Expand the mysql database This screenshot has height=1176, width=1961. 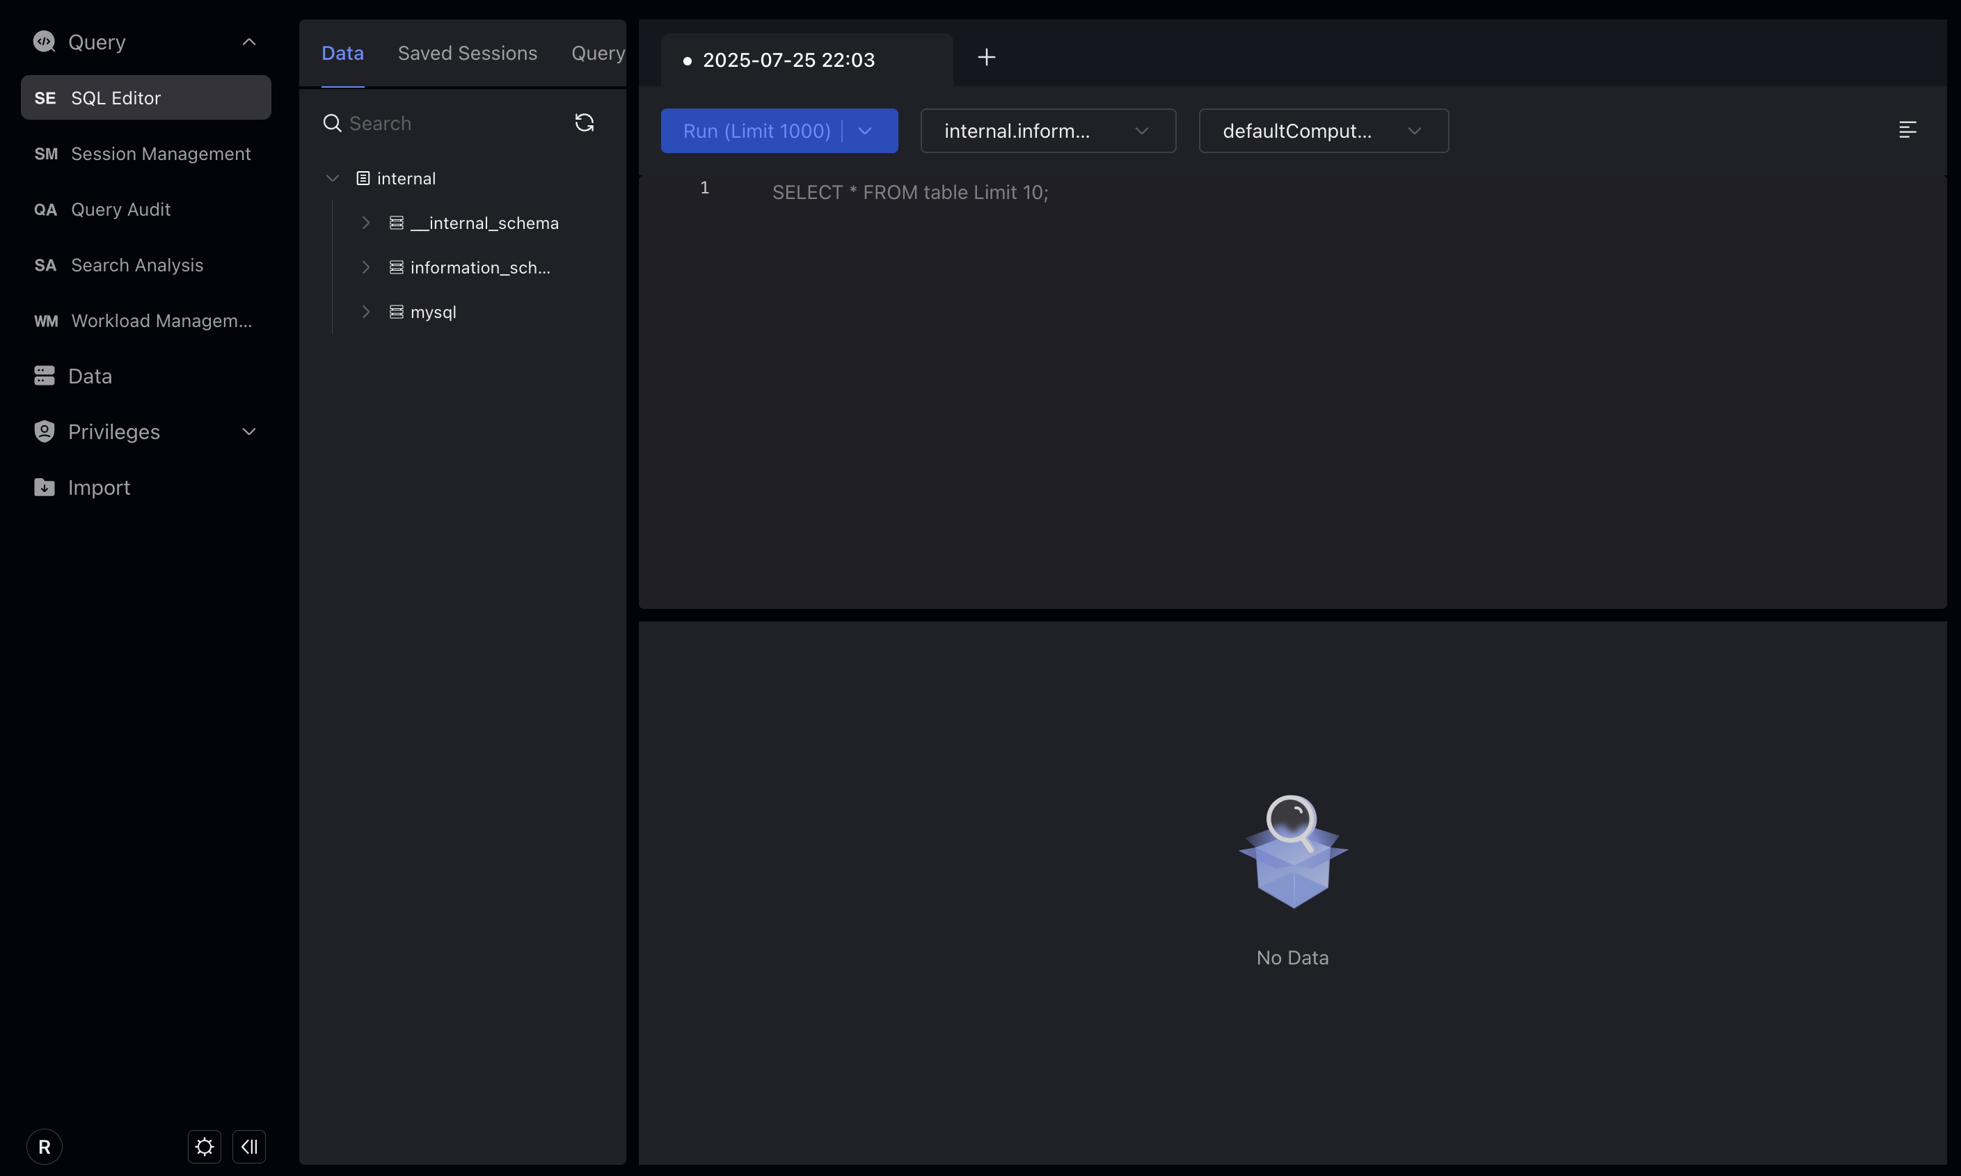[x=365, y=312]
